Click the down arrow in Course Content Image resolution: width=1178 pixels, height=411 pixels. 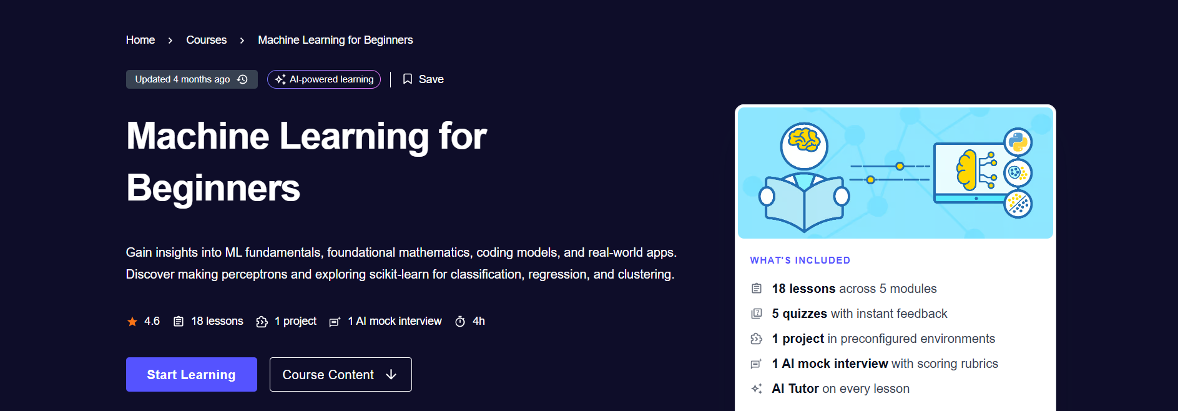tap(391, 375)
